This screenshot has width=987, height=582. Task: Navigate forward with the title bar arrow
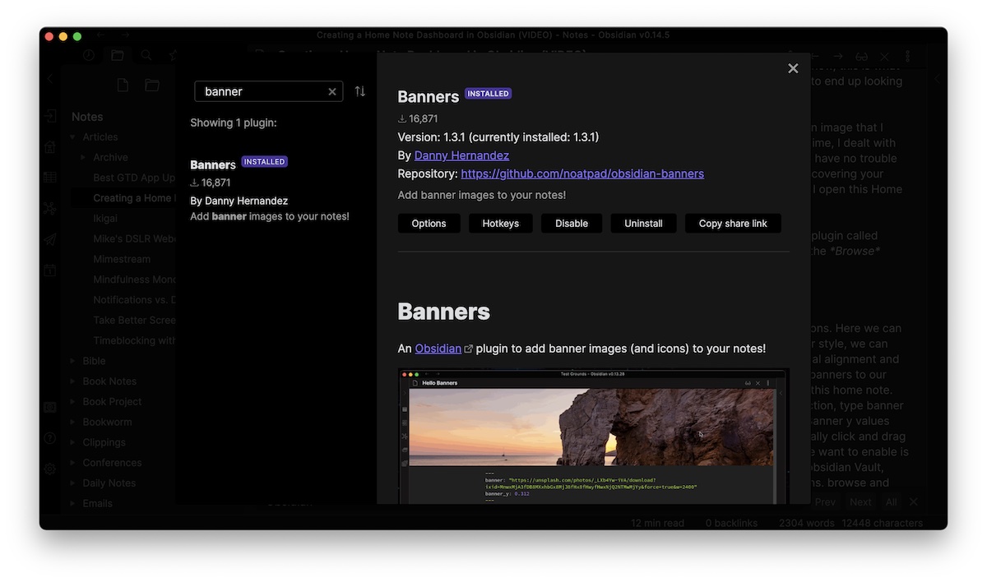pos(125,35)
